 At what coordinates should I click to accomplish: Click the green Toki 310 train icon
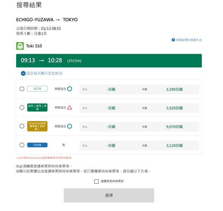tap(20, 46)
